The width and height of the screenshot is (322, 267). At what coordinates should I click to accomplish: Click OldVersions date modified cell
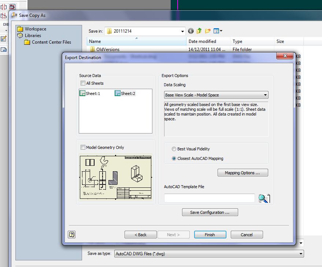tap(207, 50)
